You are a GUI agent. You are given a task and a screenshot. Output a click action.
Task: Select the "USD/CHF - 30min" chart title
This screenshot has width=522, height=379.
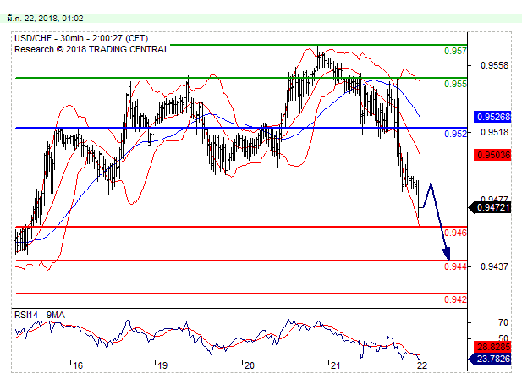50,38
